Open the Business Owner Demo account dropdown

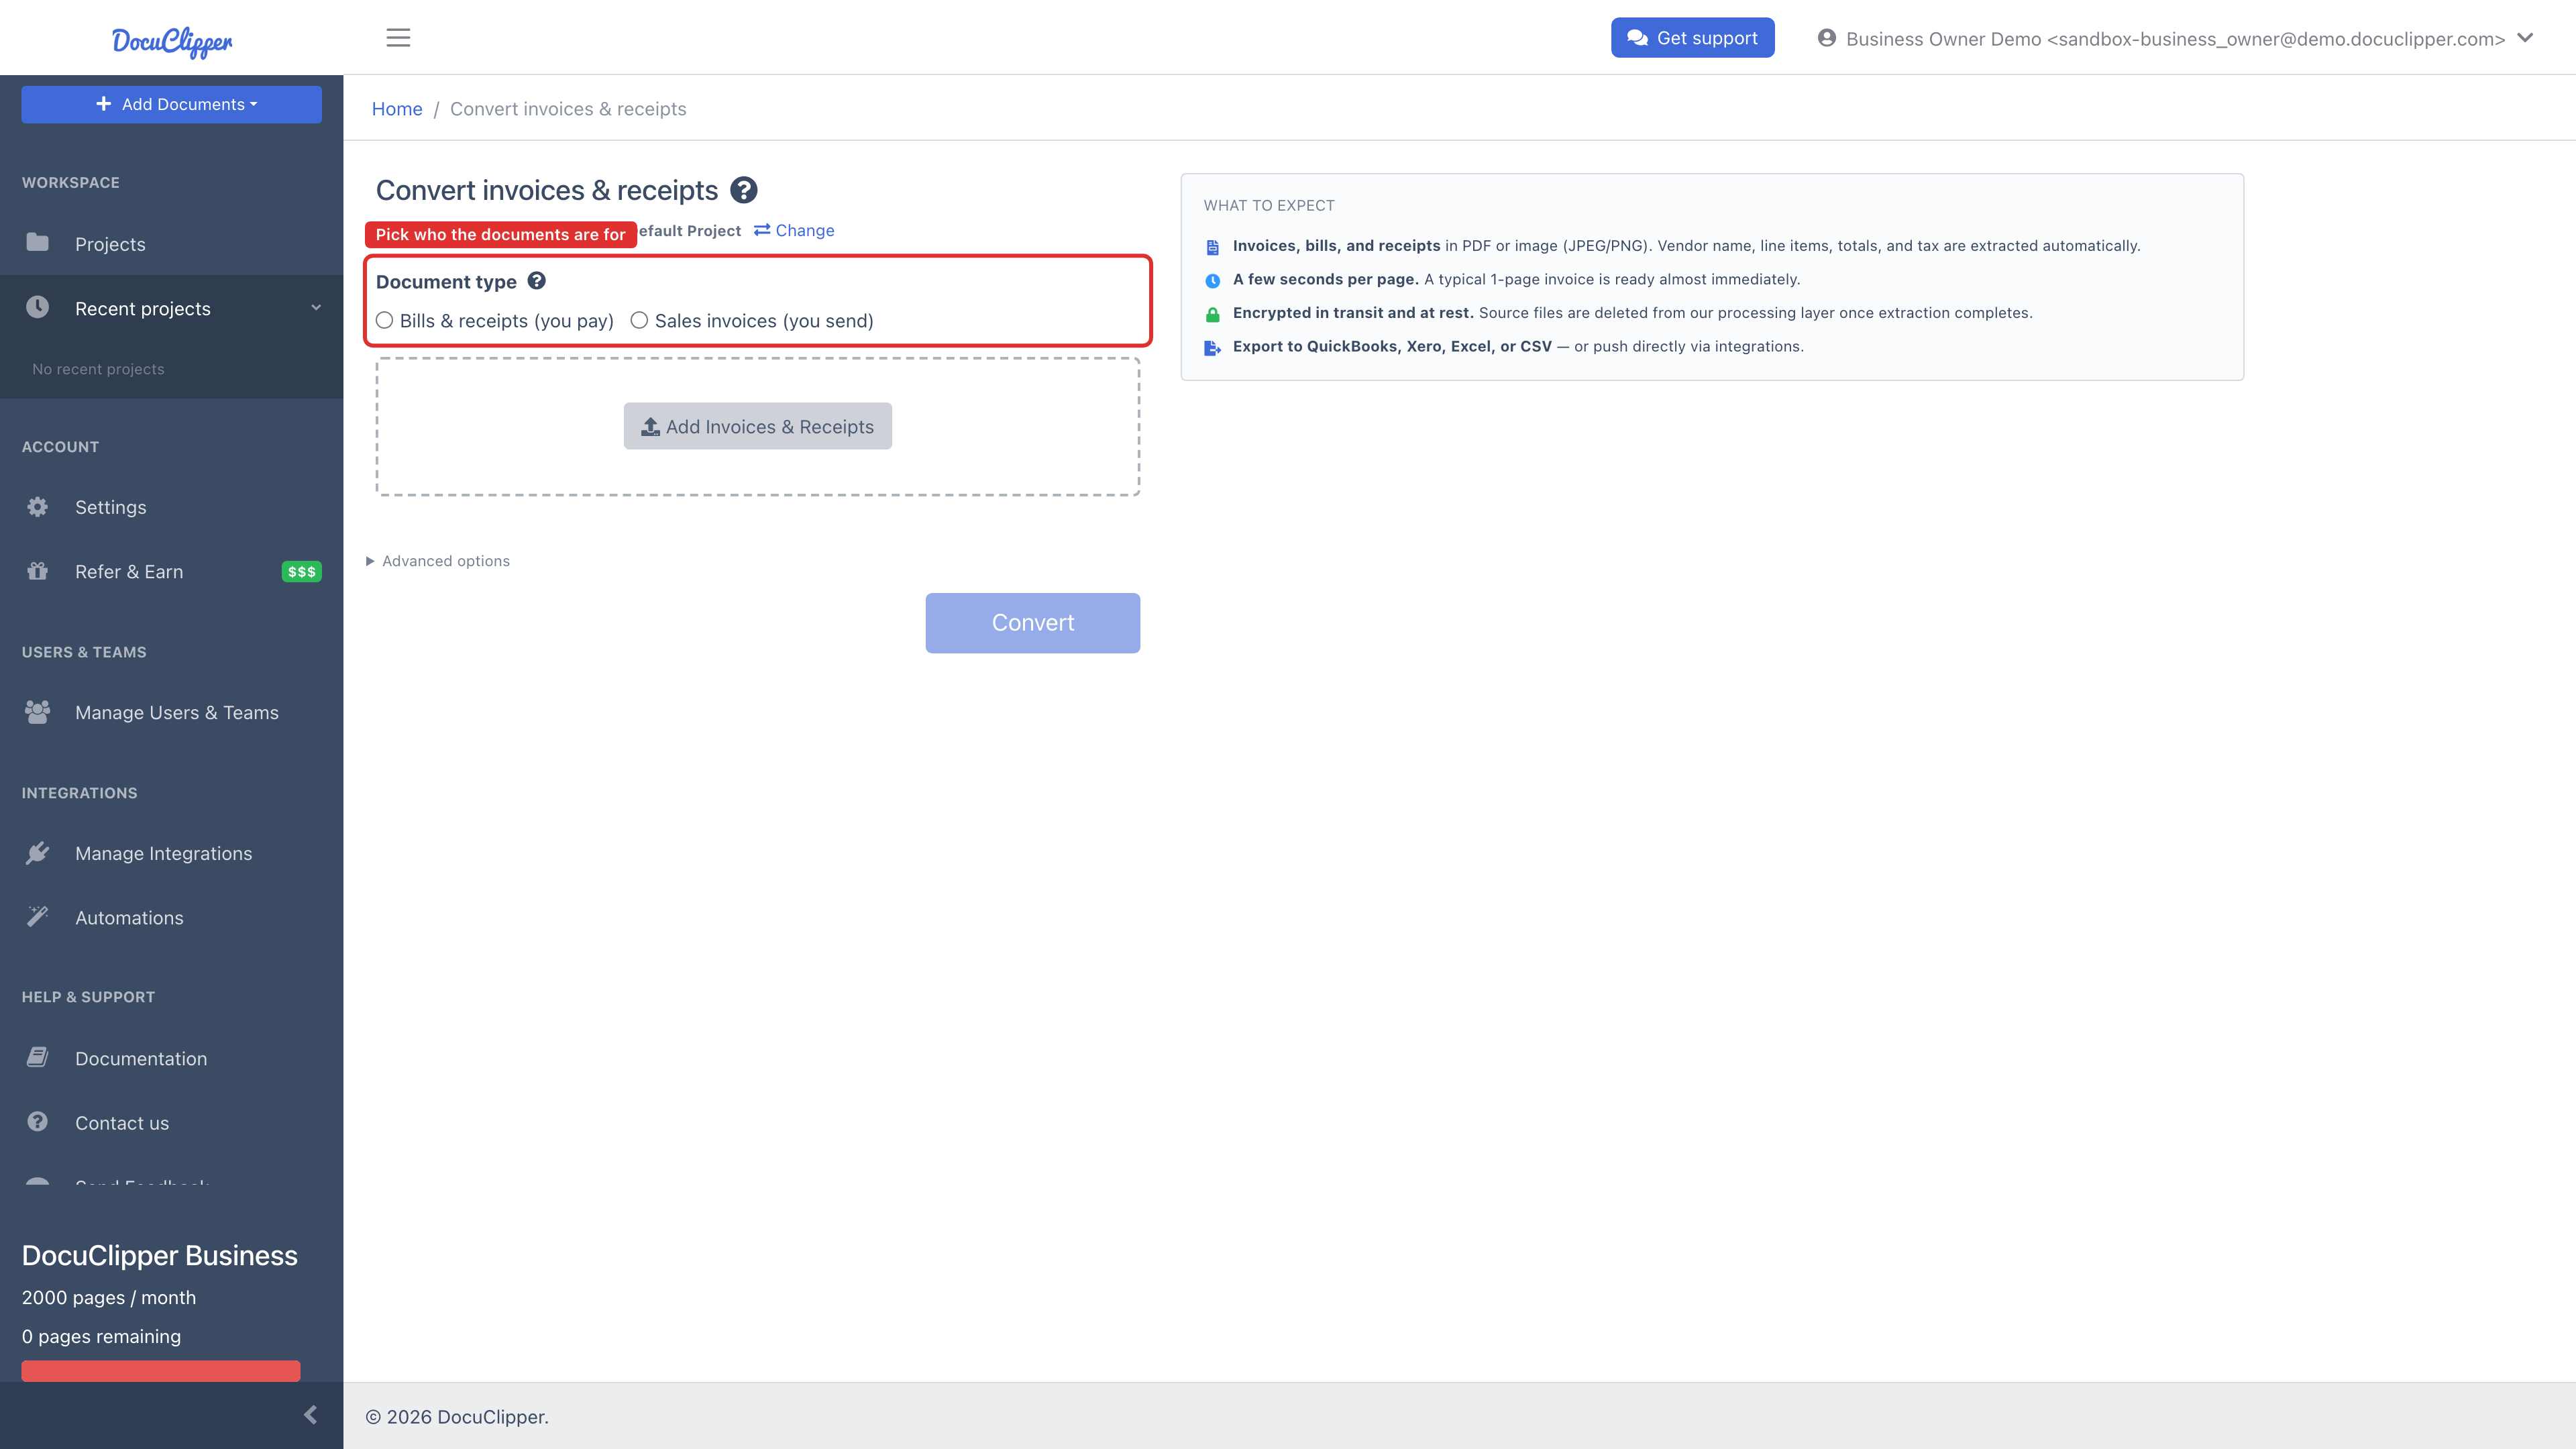tap(2176, 39)
